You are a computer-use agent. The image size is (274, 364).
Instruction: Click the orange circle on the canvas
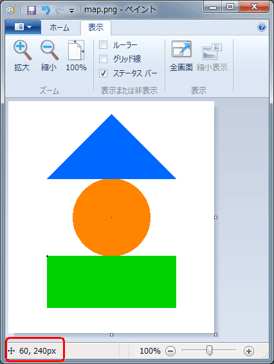coord(111,217)
